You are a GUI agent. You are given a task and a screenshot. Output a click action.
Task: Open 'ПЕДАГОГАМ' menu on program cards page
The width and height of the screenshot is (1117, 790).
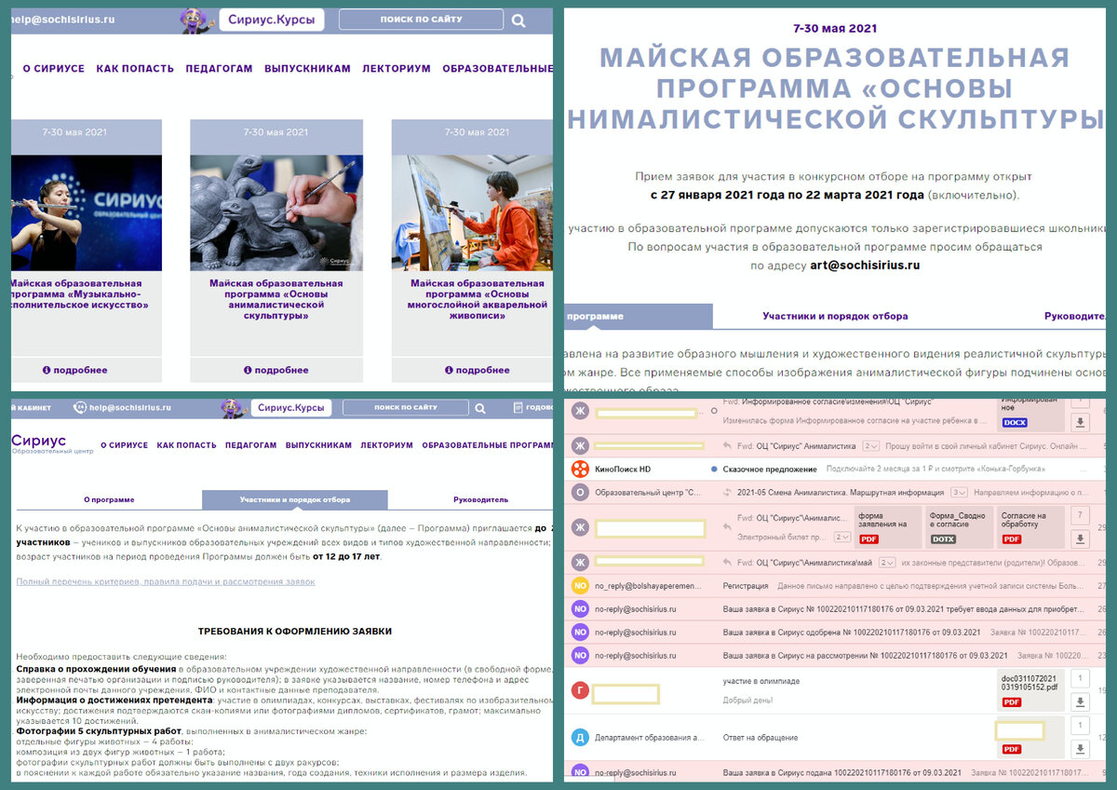(219, 69)
